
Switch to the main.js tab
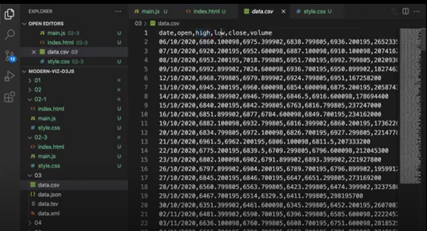tap(150, 12)
